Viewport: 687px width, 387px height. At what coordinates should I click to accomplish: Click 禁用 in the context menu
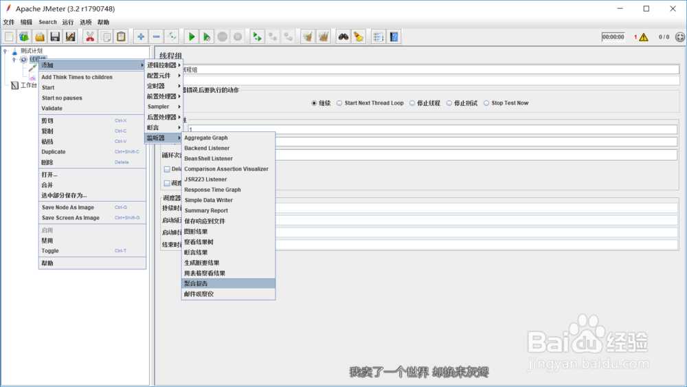92,241
